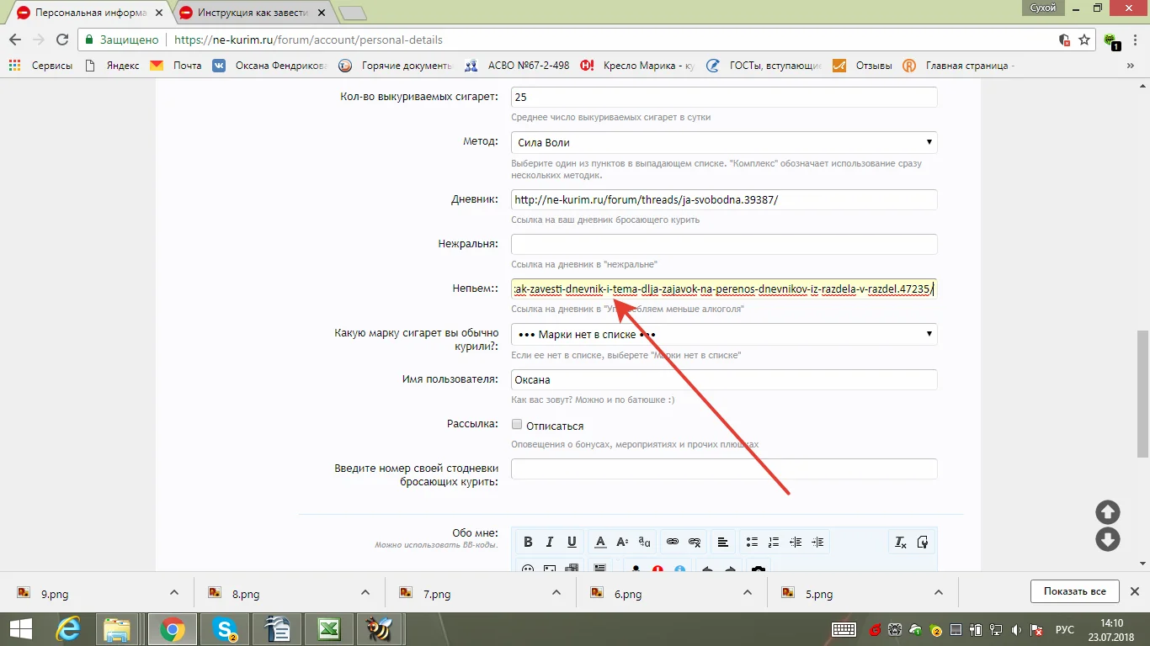Click Показать все in downloads bar
Viewport: 1150px width, 646px height.
(1074, 591)
